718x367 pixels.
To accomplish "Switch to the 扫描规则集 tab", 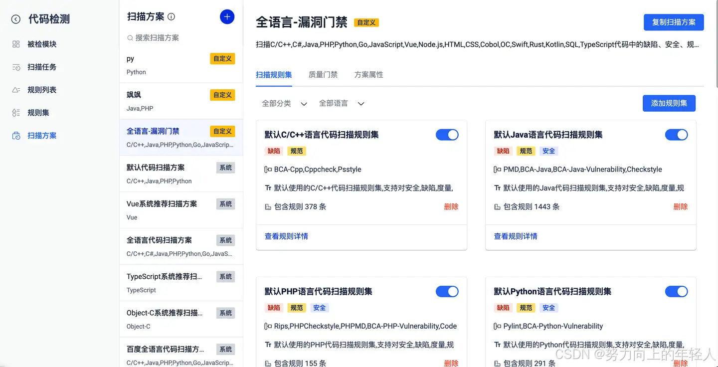I will click(274, 75).
